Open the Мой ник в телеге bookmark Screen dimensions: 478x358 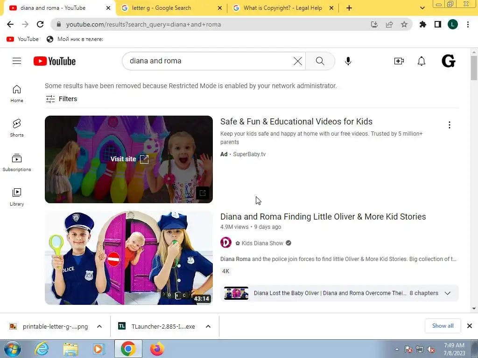(x=75, y=39)
